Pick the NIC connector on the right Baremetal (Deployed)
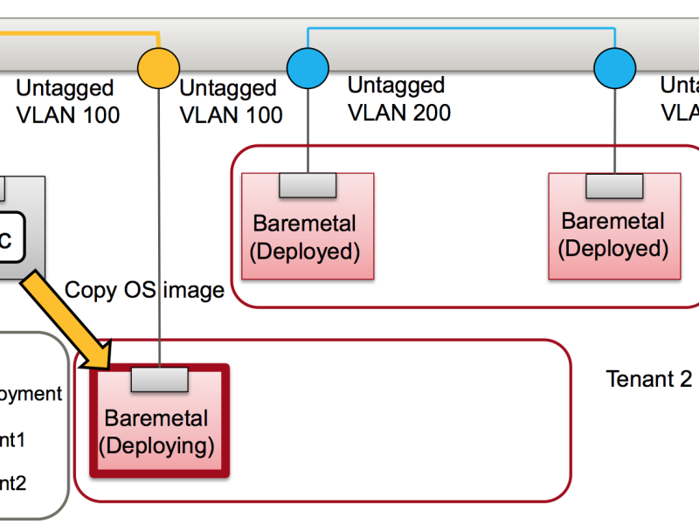699x524 pixels. pyautogui.click(x=614, y=186)
